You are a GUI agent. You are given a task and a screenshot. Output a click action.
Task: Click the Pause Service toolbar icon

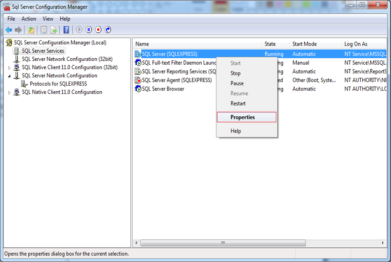(x=89, y=30)
